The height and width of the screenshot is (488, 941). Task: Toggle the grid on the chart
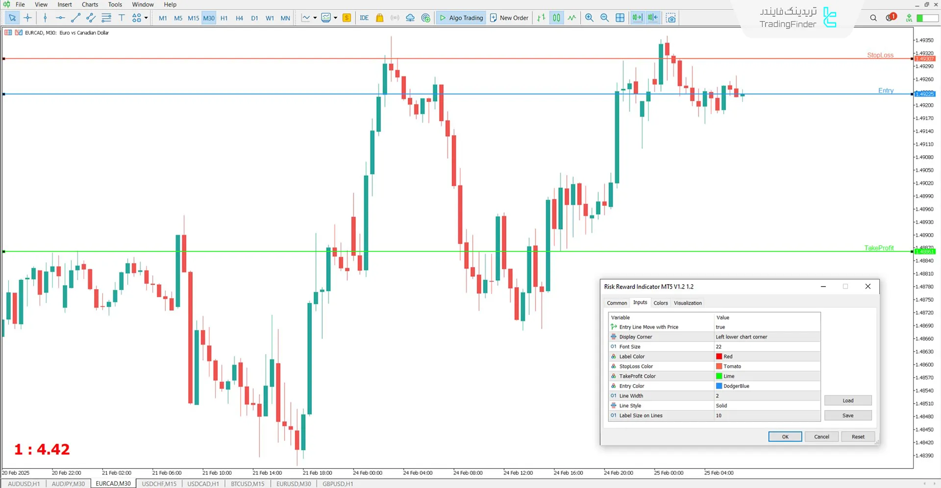point(620,18)
